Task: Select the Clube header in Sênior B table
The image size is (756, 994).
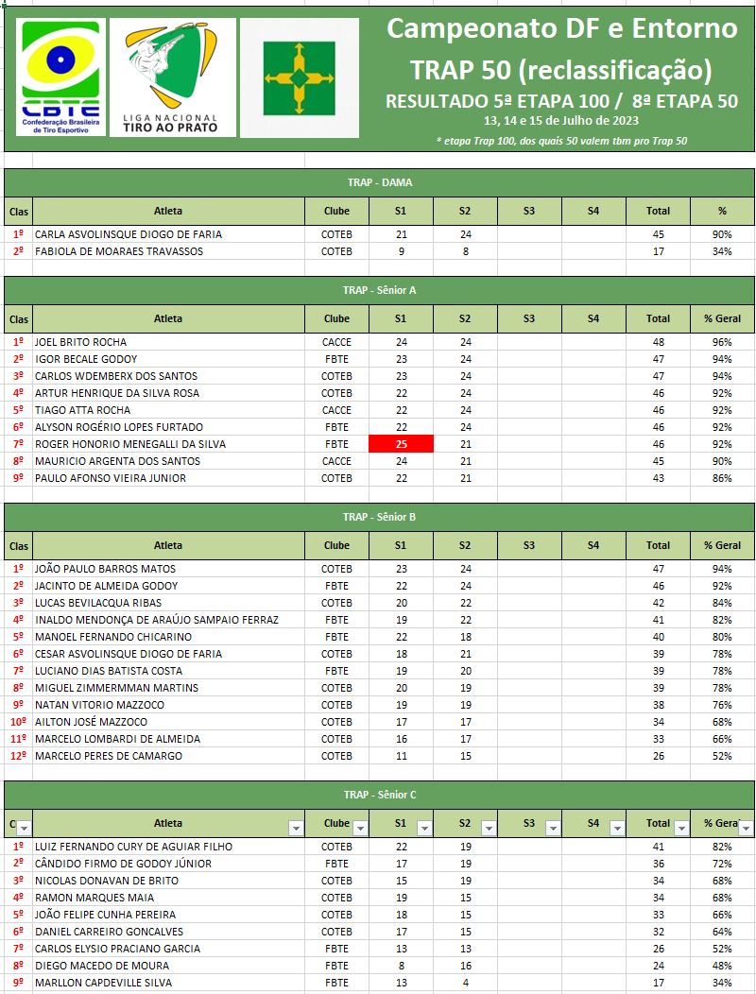Action: (x=336, y=545)
